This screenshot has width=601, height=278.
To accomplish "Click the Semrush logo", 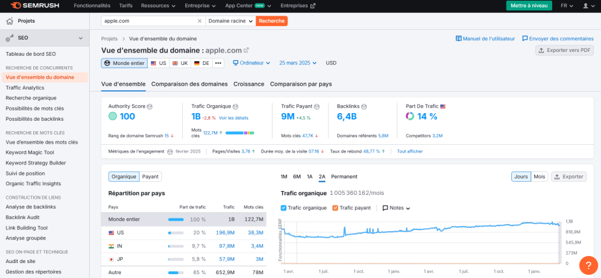I will click(34, 6).
